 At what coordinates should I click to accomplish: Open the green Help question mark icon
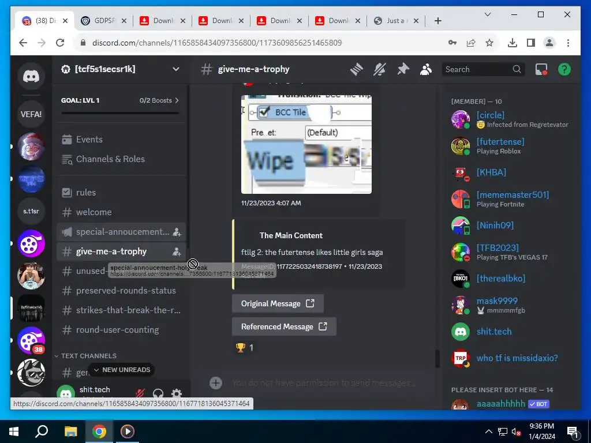coord(564,69)
